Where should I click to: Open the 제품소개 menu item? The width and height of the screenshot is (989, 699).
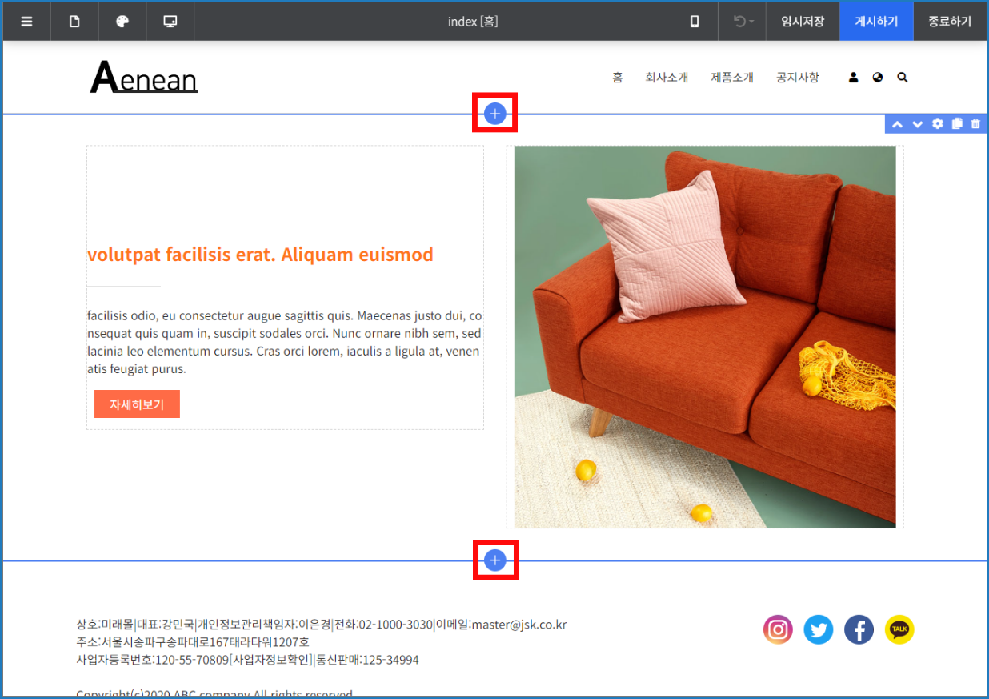click(x=732, y=78)
